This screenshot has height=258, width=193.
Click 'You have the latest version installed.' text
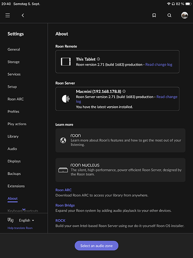click(104, 107)
